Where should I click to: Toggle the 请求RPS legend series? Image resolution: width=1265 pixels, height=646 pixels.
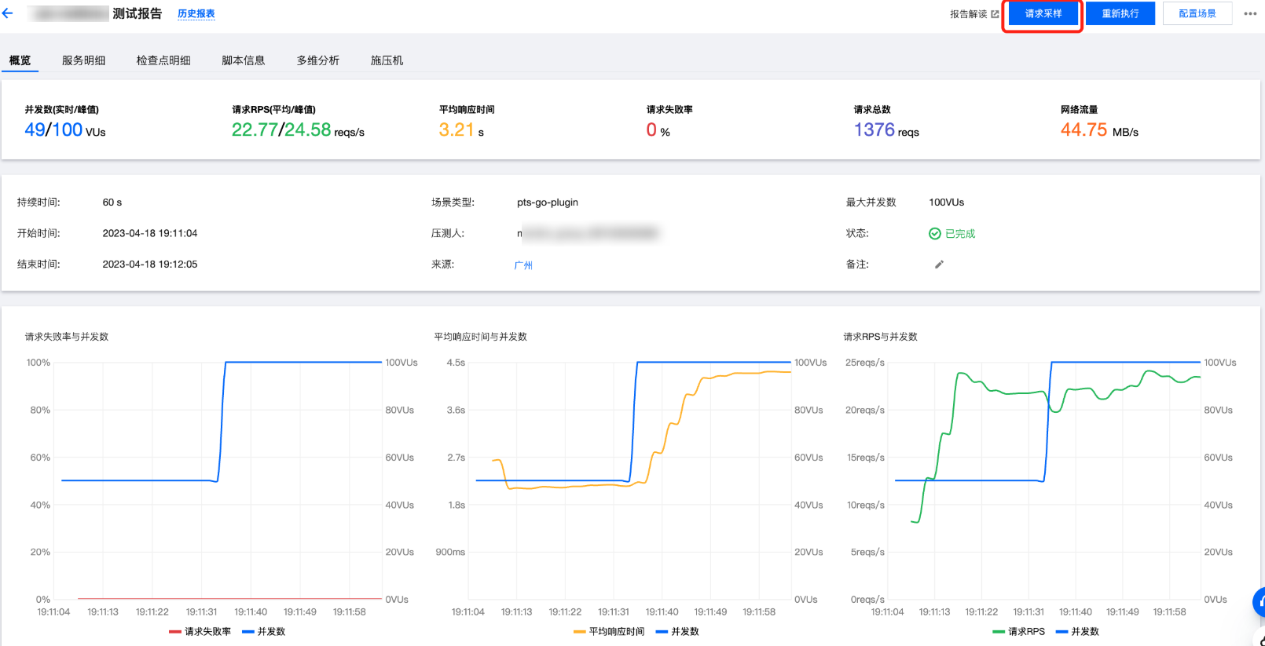coord(1019,632)
